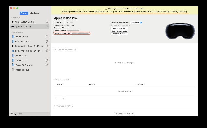Switch to the Devices tab

[x=24, y=13]
